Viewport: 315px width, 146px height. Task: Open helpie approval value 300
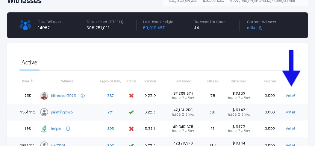click(111, 129)
